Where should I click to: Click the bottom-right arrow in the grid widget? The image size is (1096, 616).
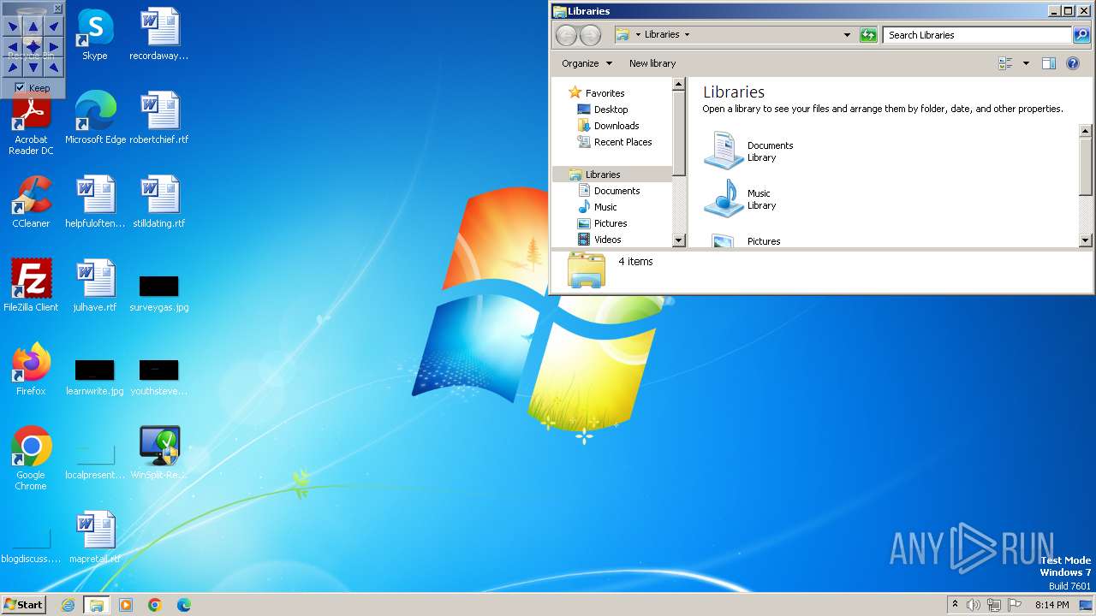pyautogui.click(x=53, y=66)
